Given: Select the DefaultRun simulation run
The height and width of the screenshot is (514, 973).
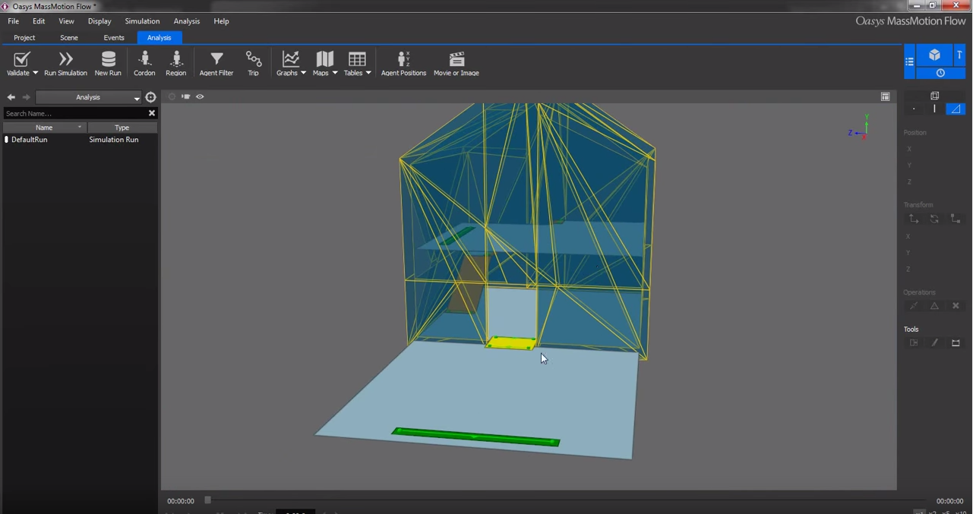Looking at the screenshot, I should tap(29, 140).
